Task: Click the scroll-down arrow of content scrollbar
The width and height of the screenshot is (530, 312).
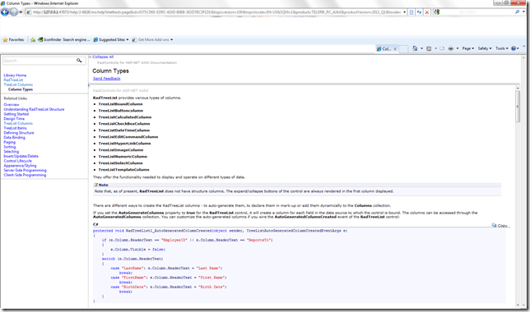Action: [518, 305]
